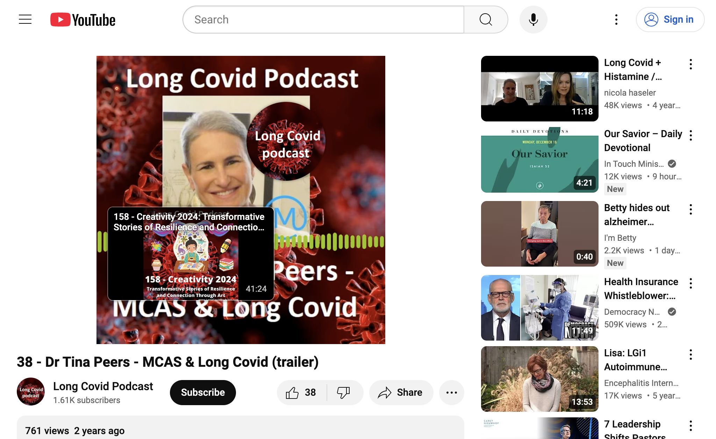Open options menu for Betty hides out video
The image size is (716, 439).
click(691, 209)
